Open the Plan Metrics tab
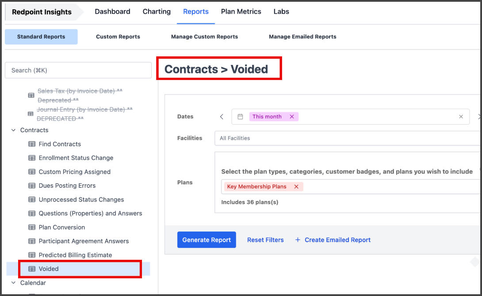Image resolution: width=482 pixels, height=296 pixels. [241, 11]
